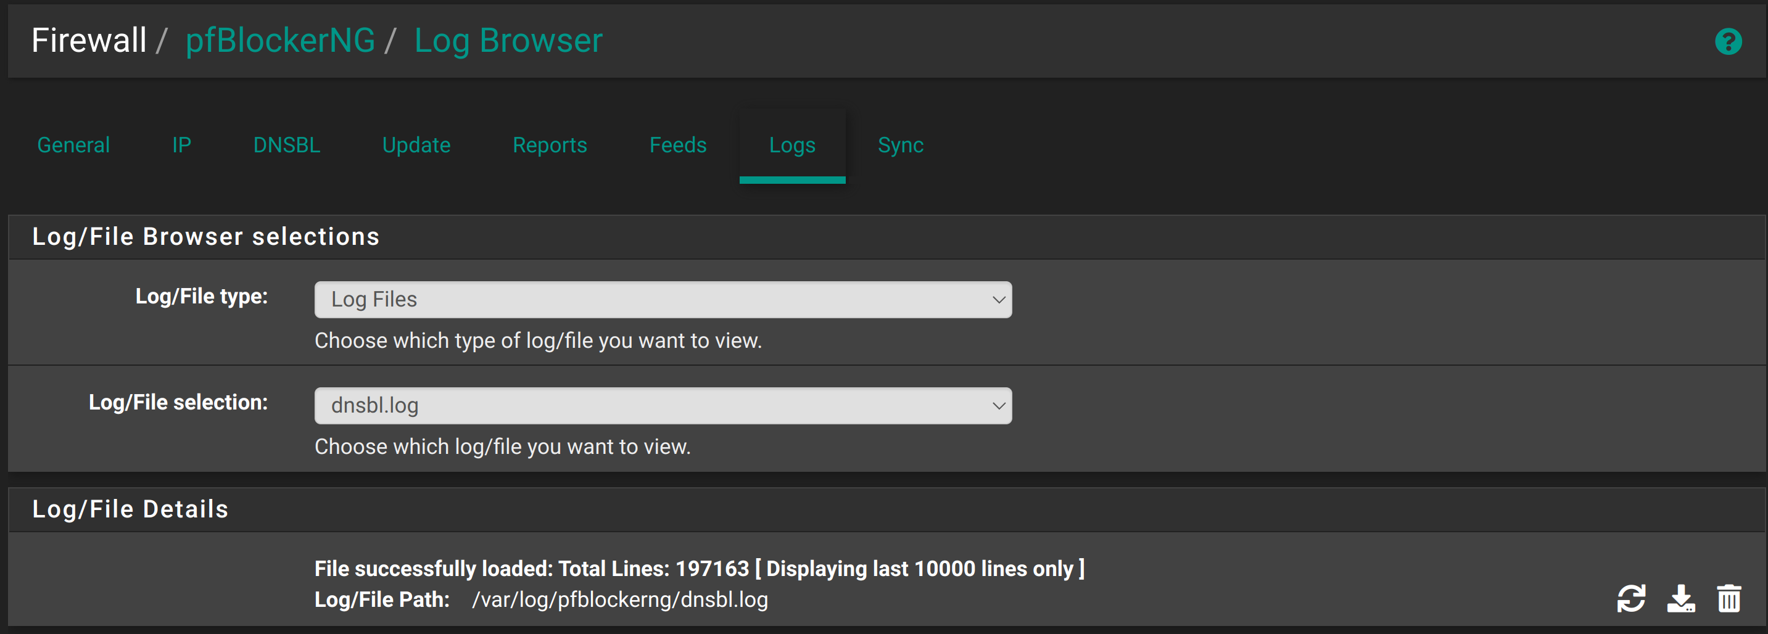Screen dimensions: 1768x634
Task: Select the Feeds tab
Action: (x=677, y=146)
